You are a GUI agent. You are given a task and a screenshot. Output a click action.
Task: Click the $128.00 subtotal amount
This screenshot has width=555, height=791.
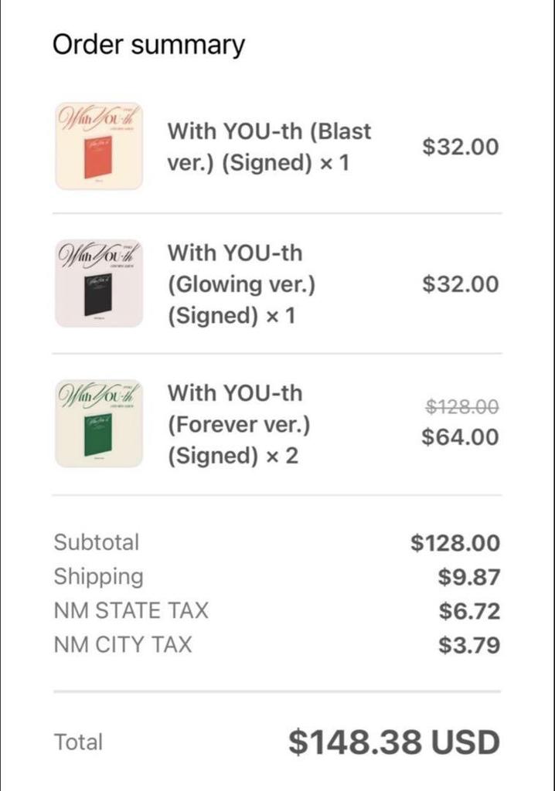point(455,542)
